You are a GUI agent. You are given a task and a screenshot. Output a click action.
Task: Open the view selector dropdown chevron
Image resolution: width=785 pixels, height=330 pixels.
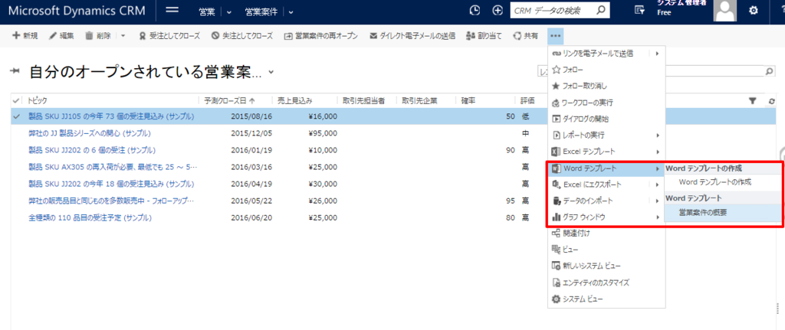[271, 73]
